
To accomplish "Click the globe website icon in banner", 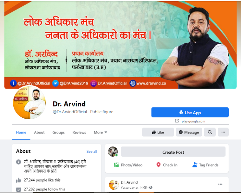I will pos(133,84).
